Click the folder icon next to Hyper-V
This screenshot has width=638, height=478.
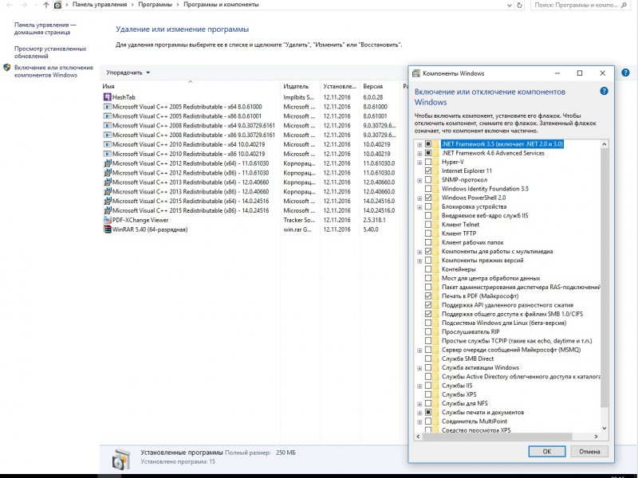point(436,162)
